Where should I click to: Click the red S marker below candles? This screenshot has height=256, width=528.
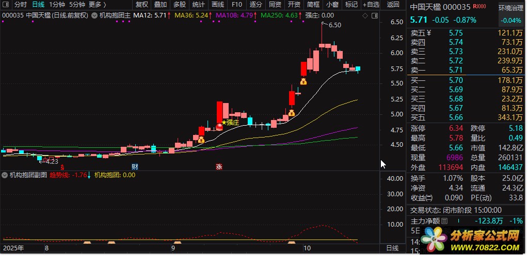click(x=62, y=167)
